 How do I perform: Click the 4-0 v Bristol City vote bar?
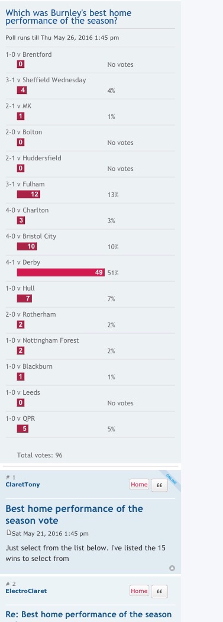pyautogui.click(x=27, y=246)
